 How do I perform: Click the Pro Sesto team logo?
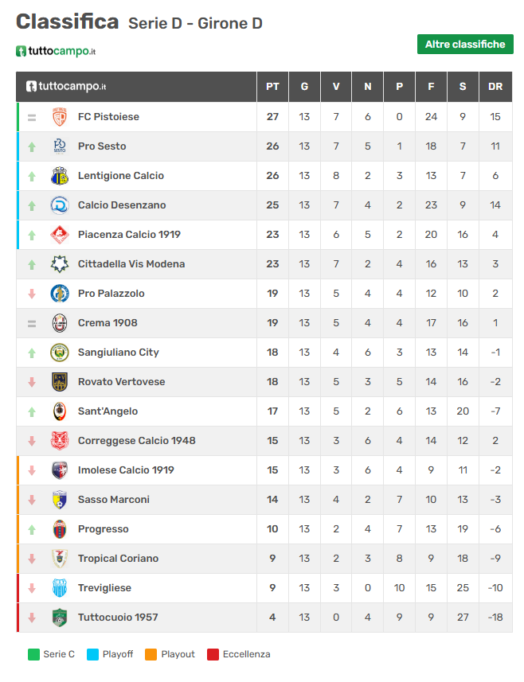point(60,146)
